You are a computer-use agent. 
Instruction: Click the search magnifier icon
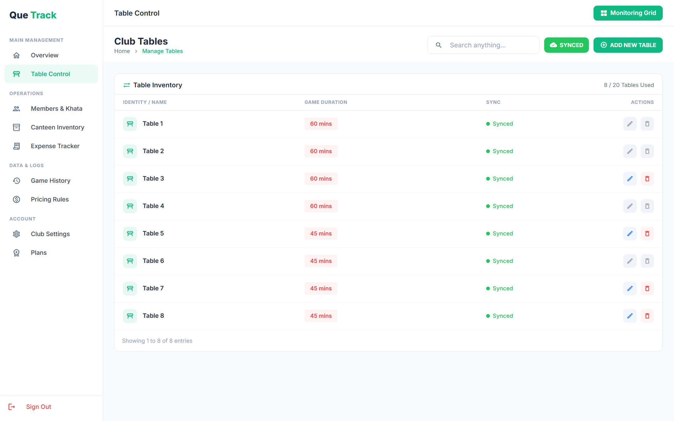pos(438,45)
